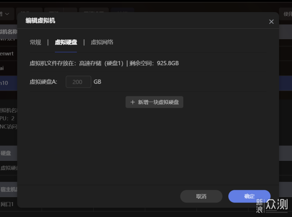
Task: Close the 编辑虚拟机 dialog with the X
Action: point(271,22)
